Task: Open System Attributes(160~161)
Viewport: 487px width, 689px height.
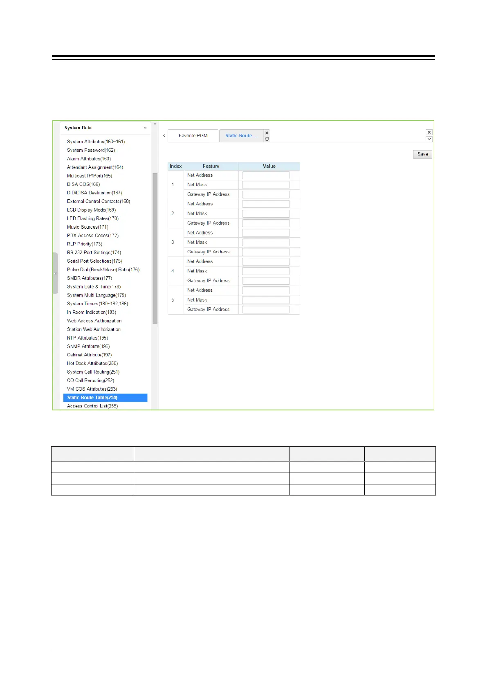Action: click(96, 142)
